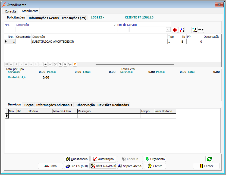Screen dimensions: 226x175
Task: Go to last record in navigator
Action: point(31,64)
